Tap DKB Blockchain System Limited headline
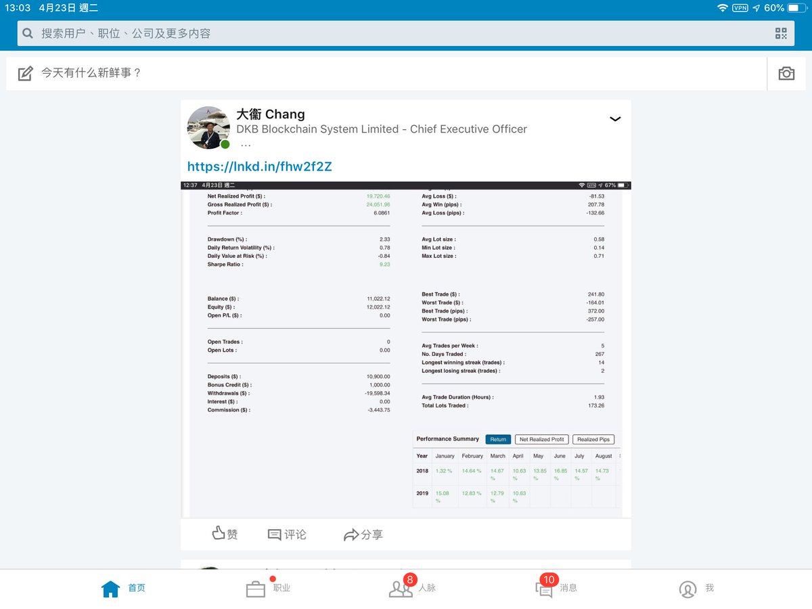The width and height of the screenshot is (812, 609). tap(382, 129)
